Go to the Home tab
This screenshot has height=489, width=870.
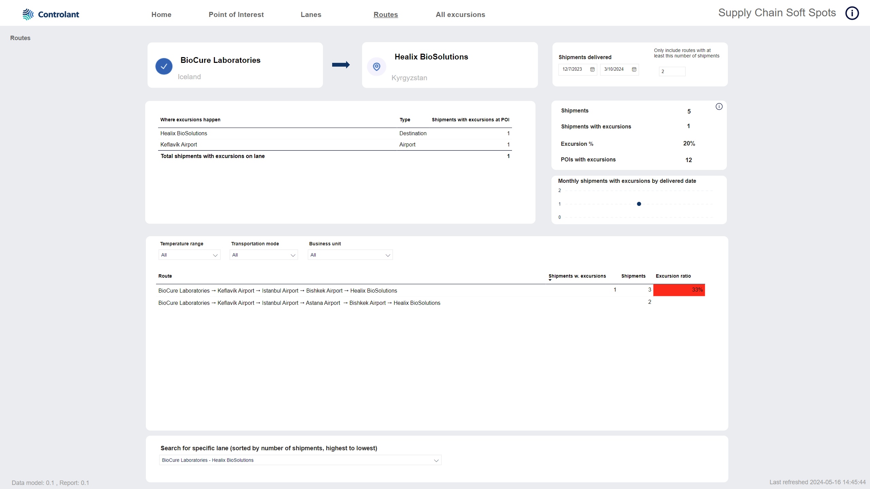[x=161, y=15]
